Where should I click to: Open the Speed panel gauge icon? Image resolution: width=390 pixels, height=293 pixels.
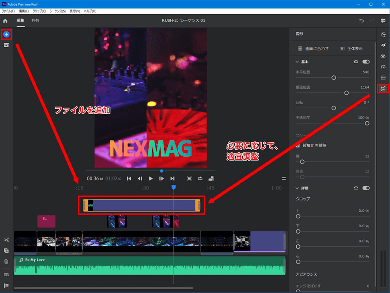pos(383,67)
